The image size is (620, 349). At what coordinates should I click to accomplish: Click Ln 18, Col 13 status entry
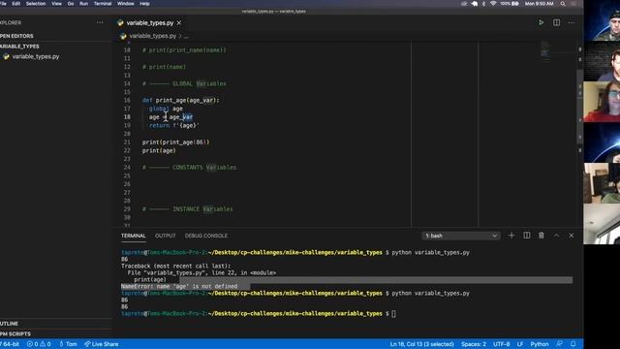pos(422,344)
